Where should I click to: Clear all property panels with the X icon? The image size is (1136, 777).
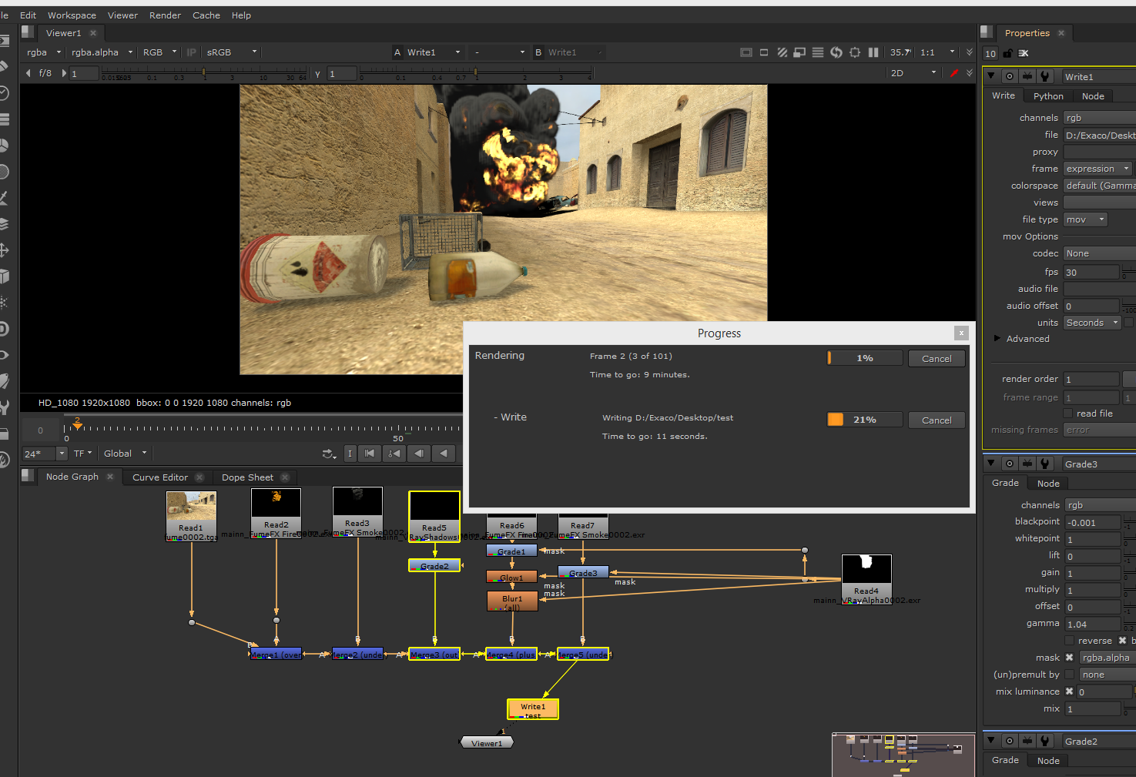pos(1024,53)
